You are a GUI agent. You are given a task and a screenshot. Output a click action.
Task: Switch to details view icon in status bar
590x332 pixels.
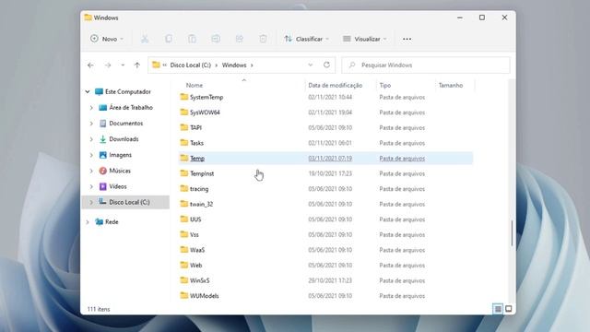[x=498, y=309]
